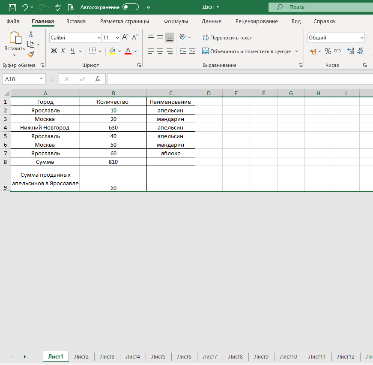Click the Select All corner triangle
373x365 pixels.
(x=7, y=93)
